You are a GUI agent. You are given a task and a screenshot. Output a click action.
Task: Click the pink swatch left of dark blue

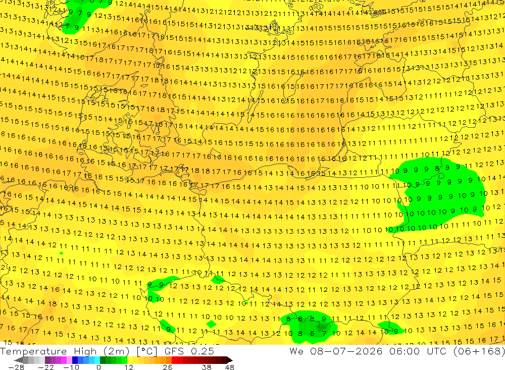[69, 360]
